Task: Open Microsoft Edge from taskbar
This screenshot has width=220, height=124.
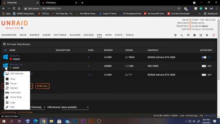Action: [35, 121]
